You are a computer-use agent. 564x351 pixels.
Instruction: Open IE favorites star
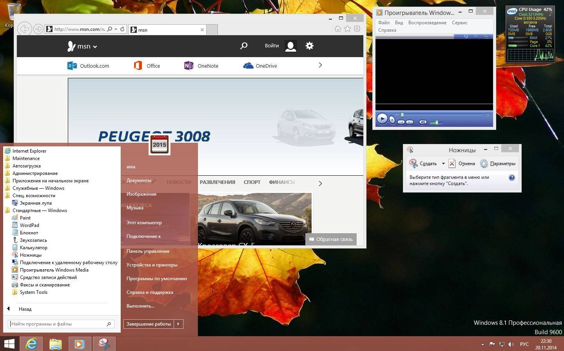tap(347, 29)
